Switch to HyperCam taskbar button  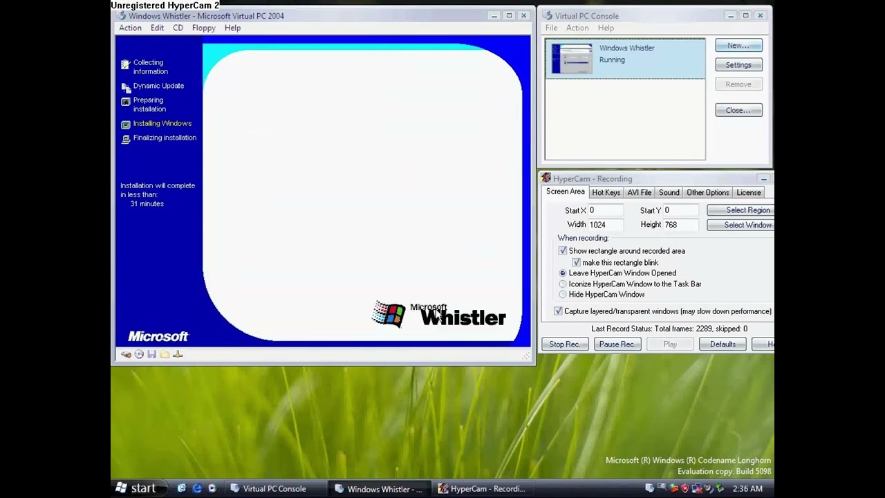(x=483, y=488)
